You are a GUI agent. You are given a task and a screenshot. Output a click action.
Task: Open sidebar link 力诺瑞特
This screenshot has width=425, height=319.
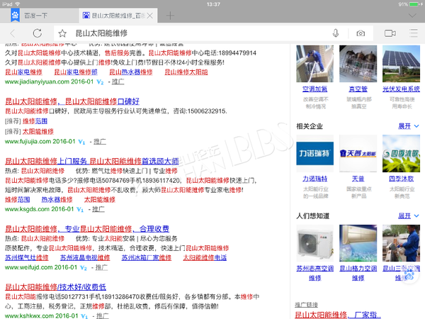tap(314, 179)
